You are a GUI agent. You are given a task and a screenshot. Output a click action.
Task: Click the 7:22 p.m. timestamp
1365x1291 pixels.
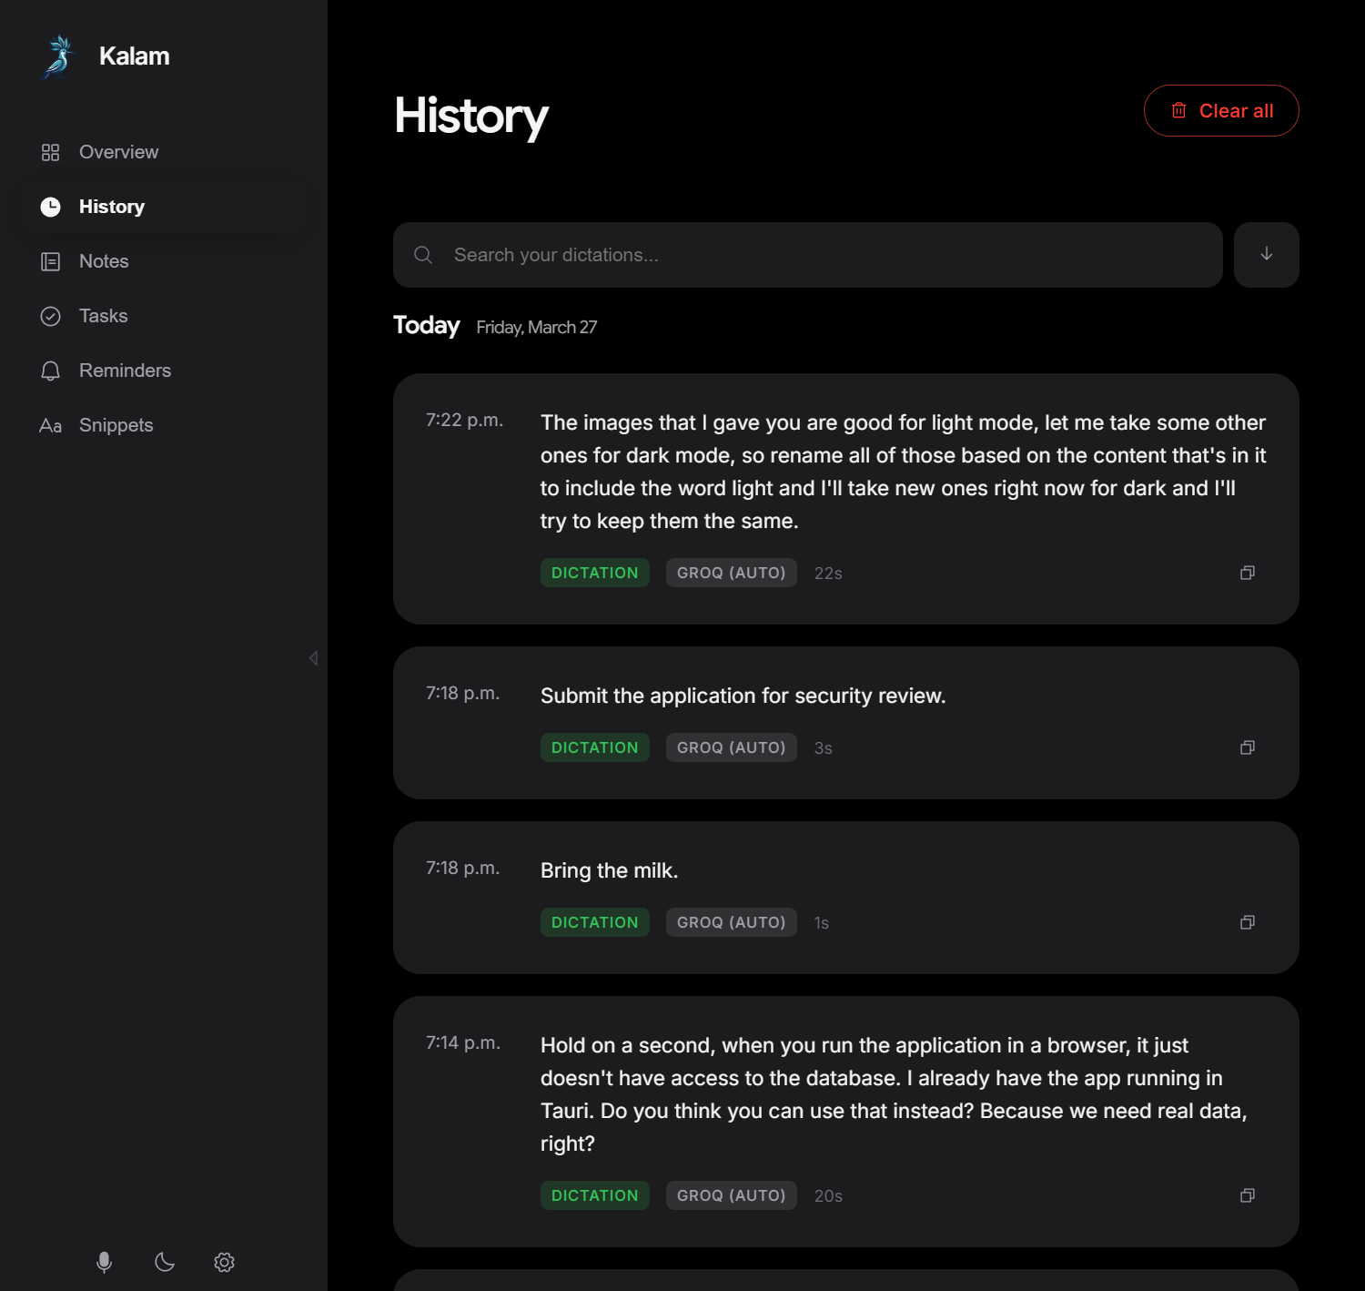click(464, 420)
